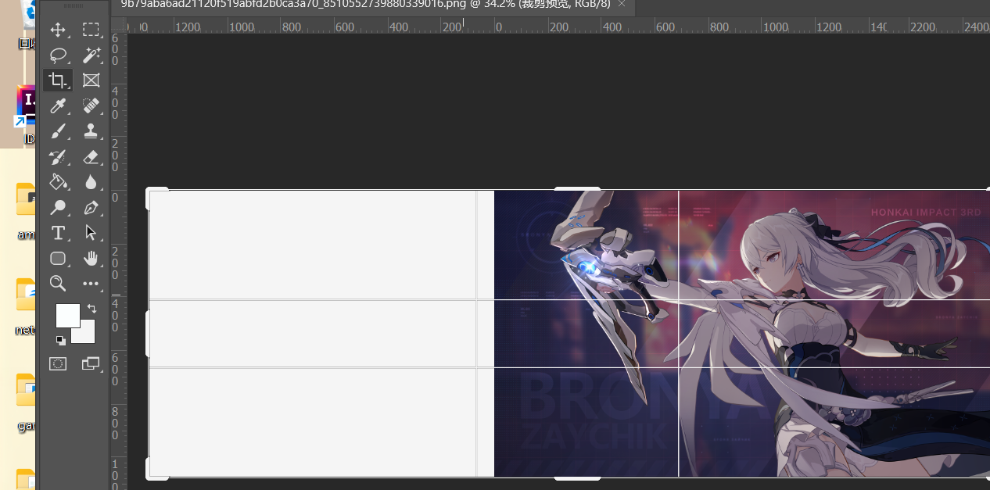Select the Eyedropper tool
The width and height of the screenshot is (990, 490).
58,105
